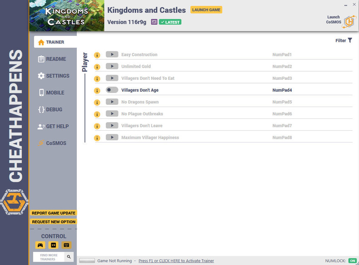
Task: Click the LAUNCH GAME button
Action: pyautogui.click(x=206, y=10)
